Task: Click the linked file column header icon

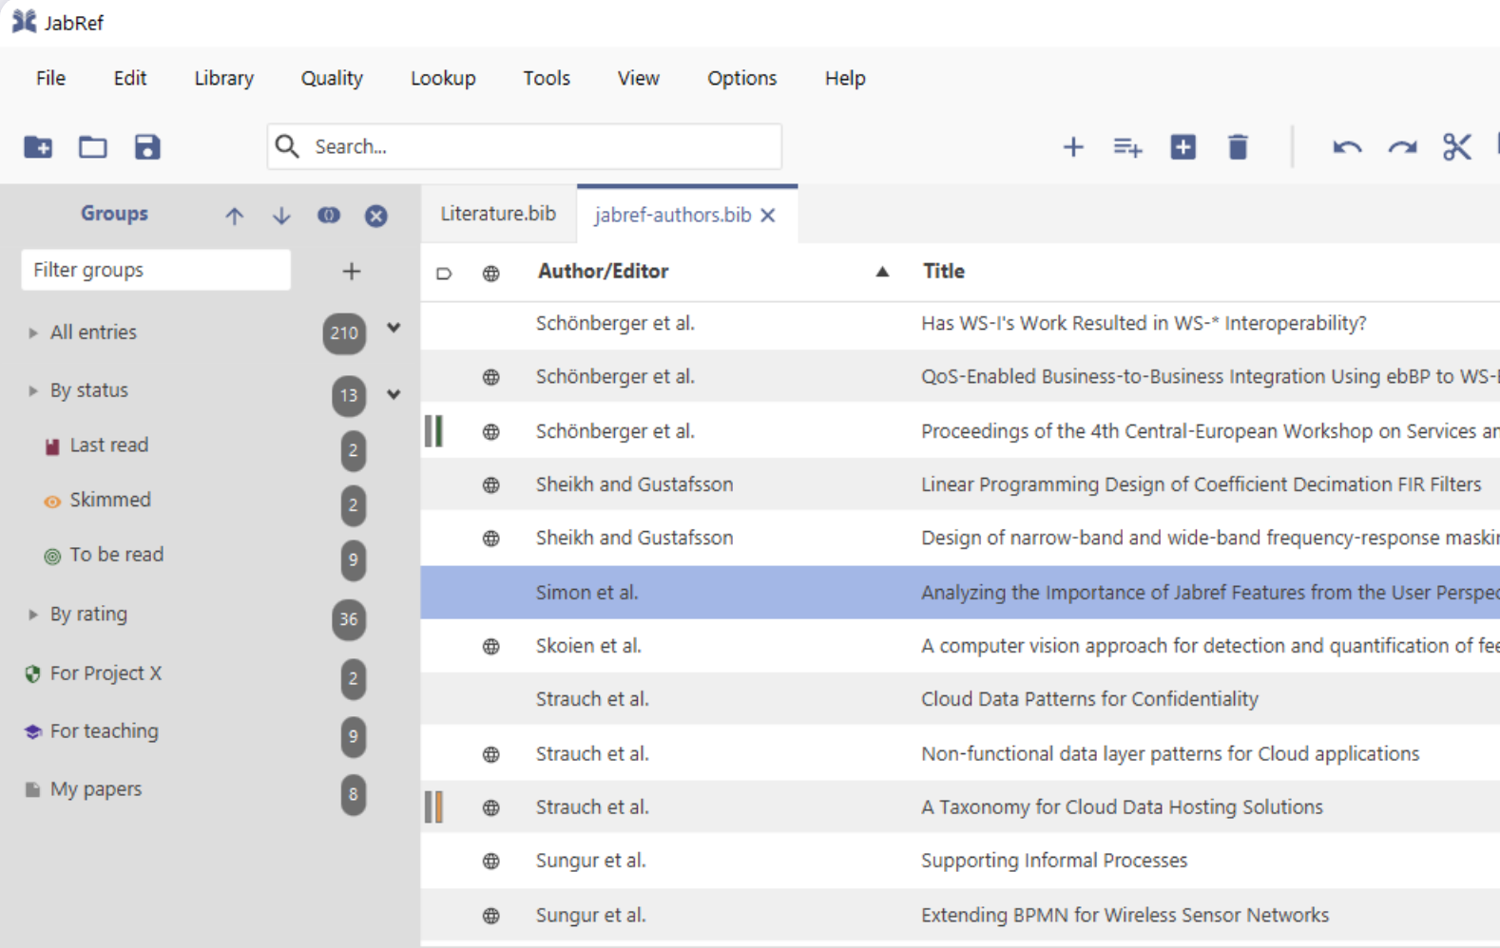Action: coord(444,274)
